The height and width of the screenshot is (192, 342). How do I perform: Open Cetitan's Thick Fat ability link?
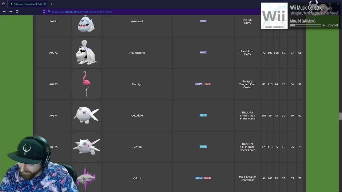point(247,144)
